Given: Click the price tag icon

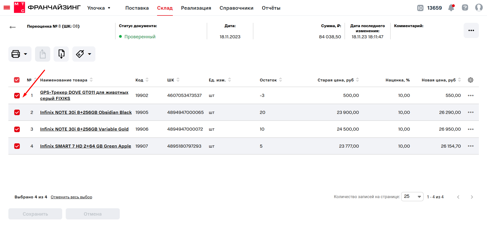Looking at the screenshot, I should 80,54.
